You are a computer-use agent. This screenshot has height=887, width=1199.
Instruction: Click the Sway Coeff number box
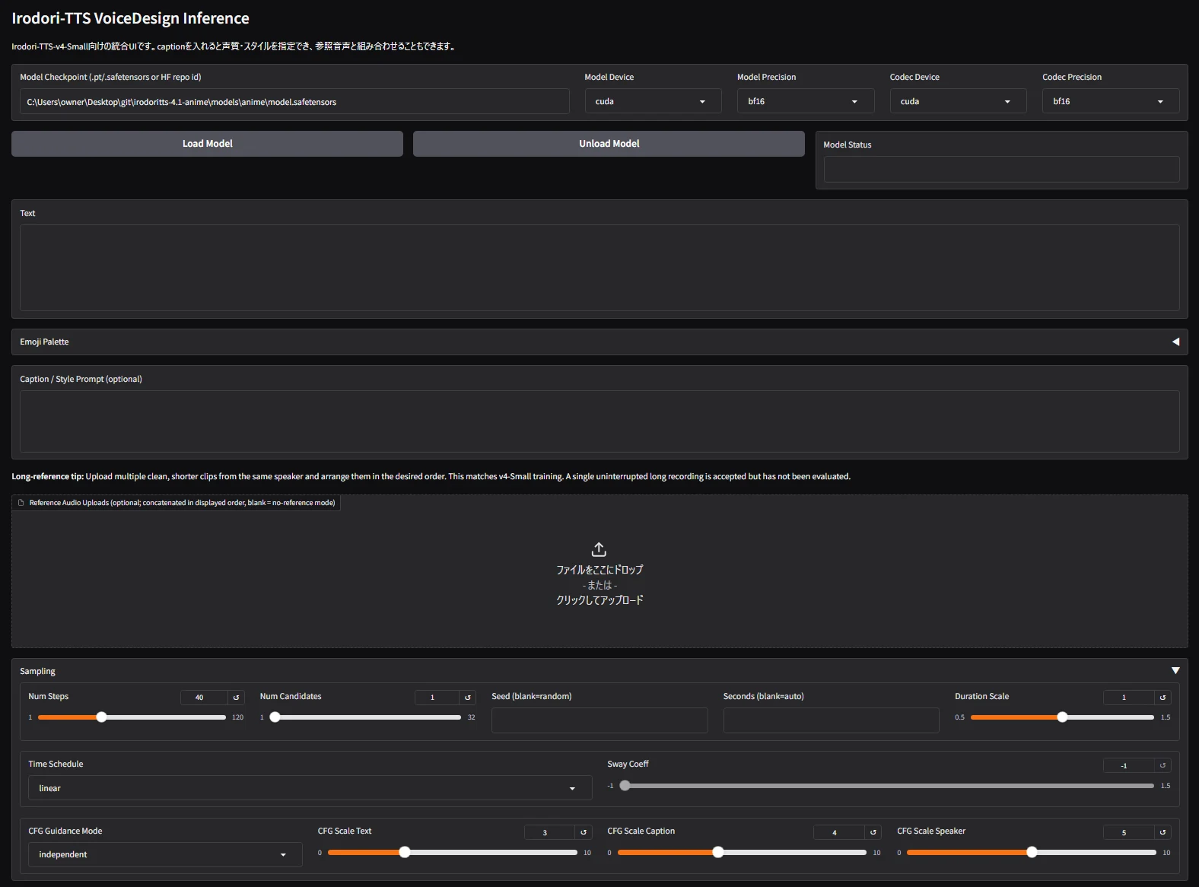tap(1129, 765)
